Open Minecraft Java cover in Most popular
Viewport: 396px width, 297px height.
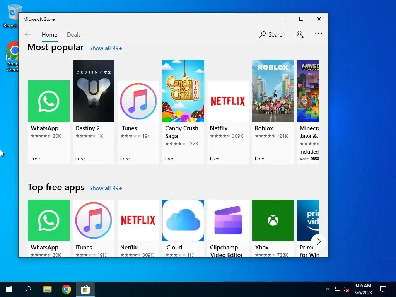click(x=307, y=91)
